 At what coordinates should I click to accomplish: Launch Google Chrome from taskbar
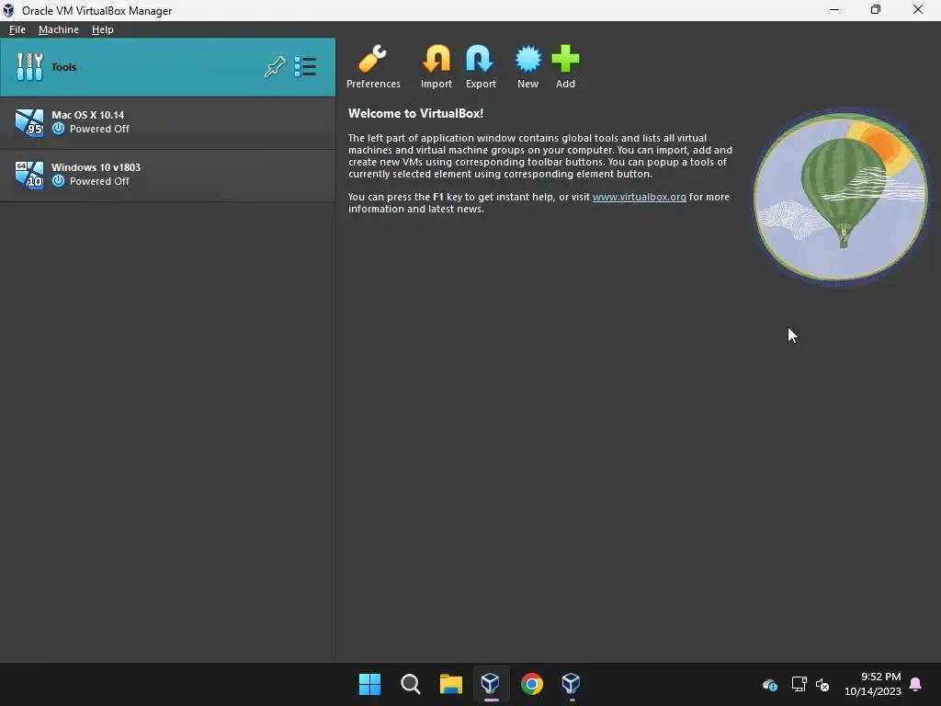pyautogui.click(x=532, y=684)
